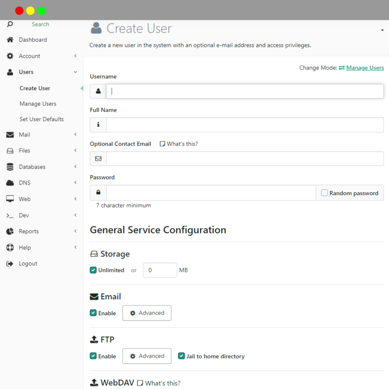This screenshot has height=389, width=389.
Task: Focus the Full Name text field
Action: tap(245, 125)
